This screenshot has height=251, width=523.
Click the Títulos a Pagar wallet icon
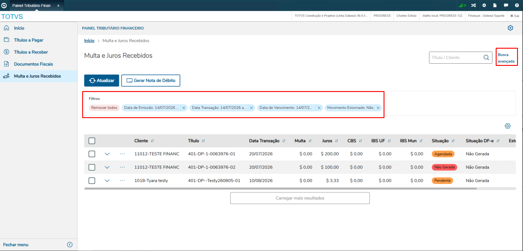click(x=6, y=40)
